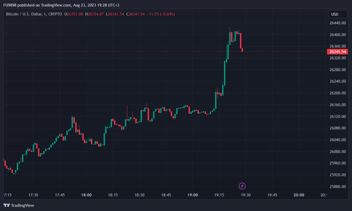352x211 pixels.
Task: Click the latest red candle at chart peak
Action: (240, 41)
